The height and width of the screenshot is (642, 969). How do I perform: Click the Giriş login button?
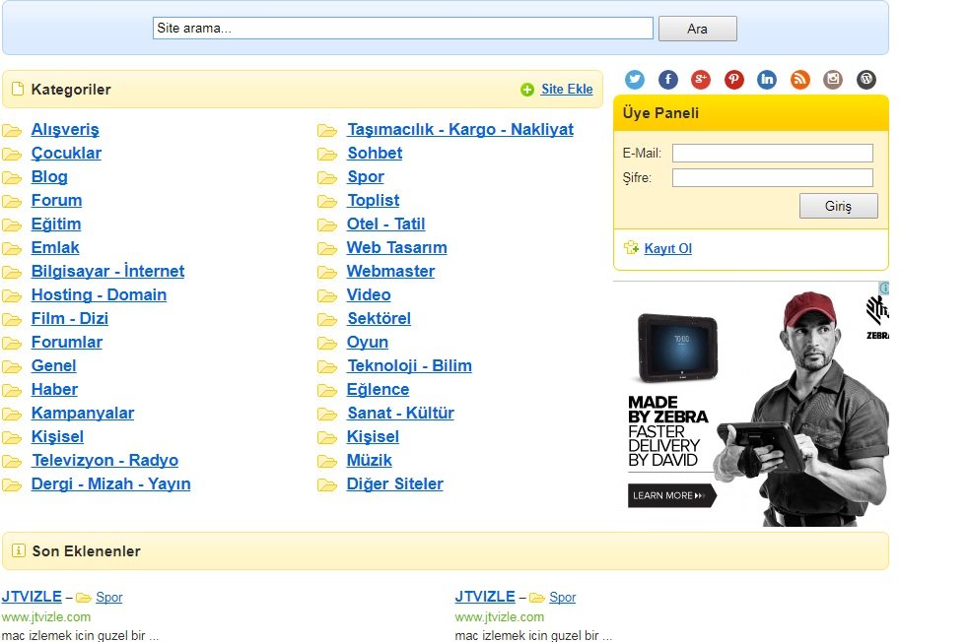839,206
